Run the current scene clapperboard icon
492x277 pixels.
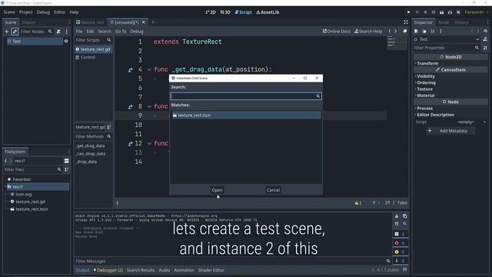tap(441, 12)
